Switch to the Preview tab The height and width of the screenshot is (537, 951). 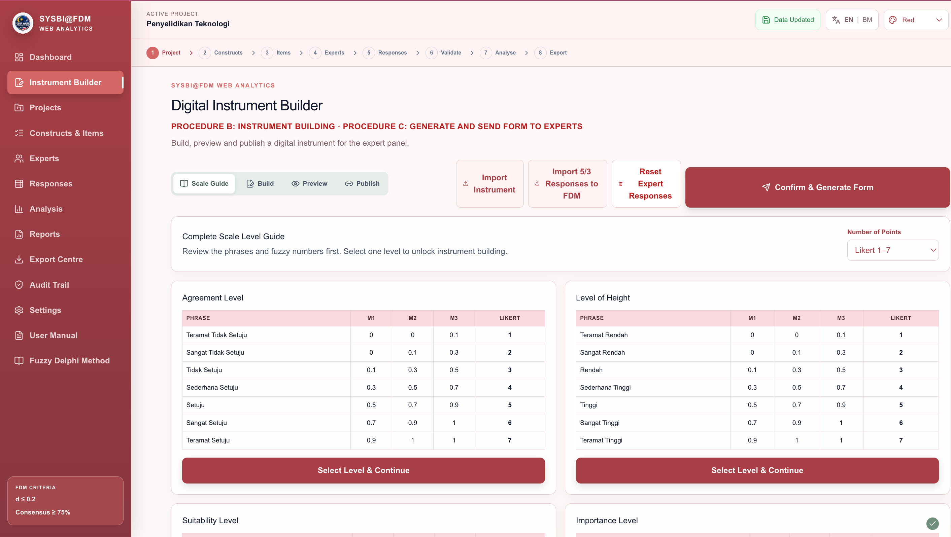pos(309,183)
